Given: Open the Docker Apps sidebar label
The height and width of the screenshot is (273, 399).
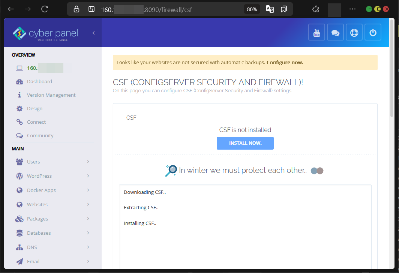Looking at the screenshot, I should click(41, 190).
